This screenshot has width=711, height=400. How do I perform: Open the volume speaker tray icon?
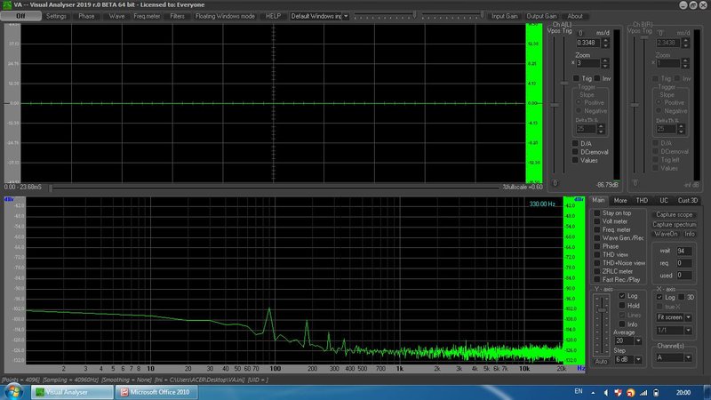pos(606,393)
